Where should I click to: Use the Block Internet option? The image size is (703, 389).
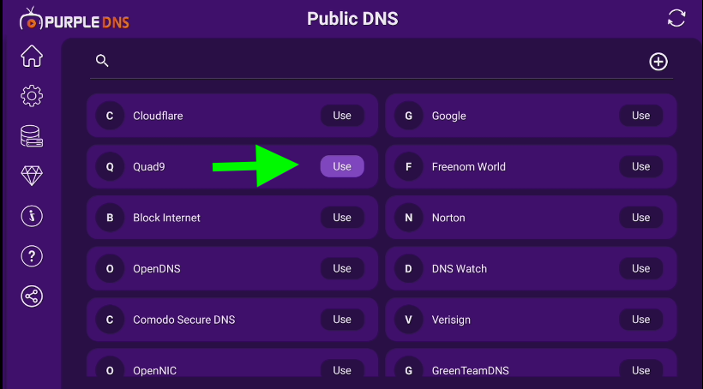[x=342, y=218]
